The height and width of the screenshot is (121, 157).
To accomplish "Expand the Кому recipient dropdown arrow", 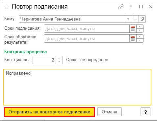I will [x=128, y=19].
